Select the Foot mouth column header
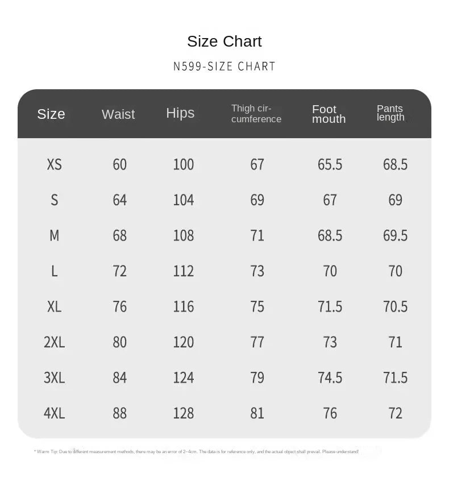449x489 pixels. tap(329, 114)
